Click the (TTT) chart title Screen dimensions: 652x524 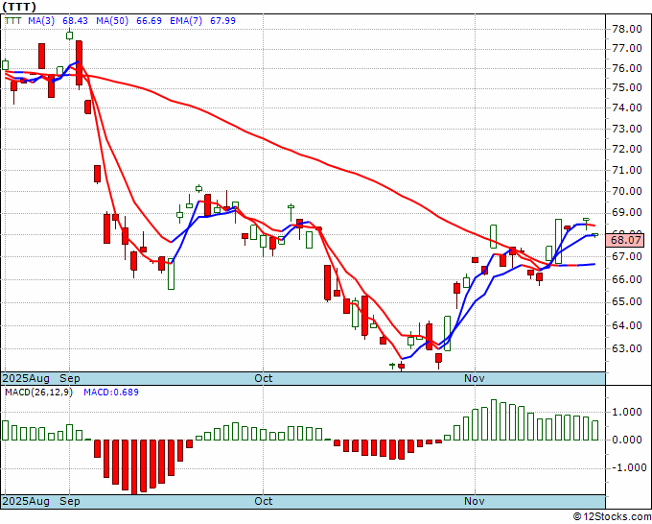(19, 7)
